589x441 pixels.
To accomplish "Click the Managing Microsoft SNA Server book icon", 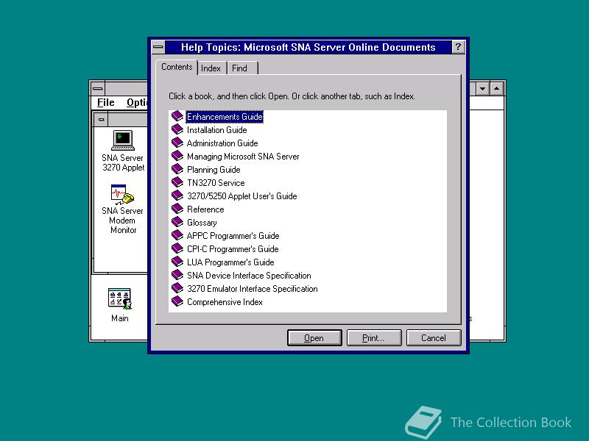I will 177,156.
